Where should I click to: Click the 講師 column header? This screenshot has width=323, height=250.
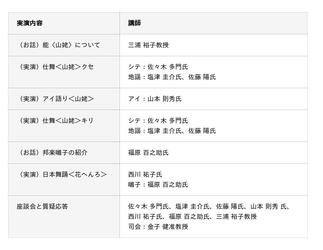point(134,23)
